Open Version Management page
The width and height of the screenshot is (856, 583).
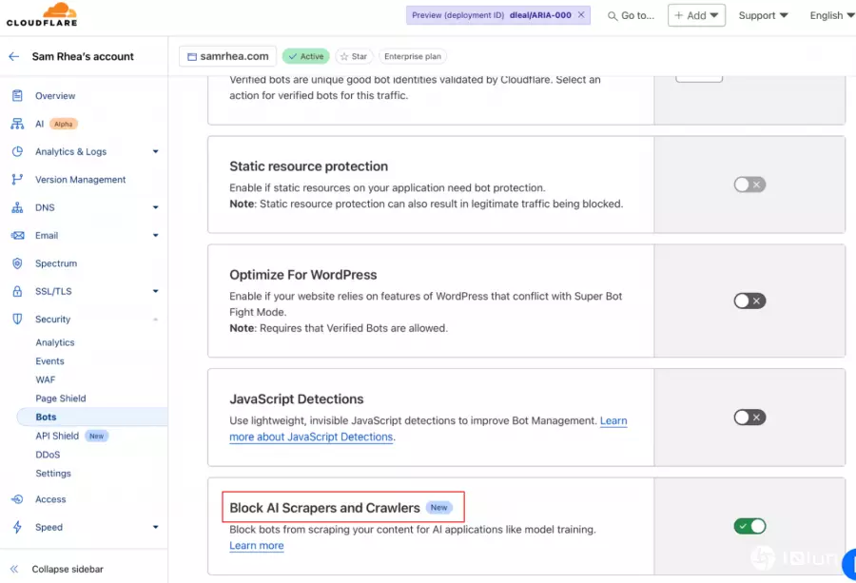80,179
